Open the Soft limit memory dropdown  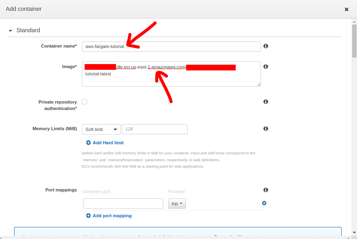101,129
